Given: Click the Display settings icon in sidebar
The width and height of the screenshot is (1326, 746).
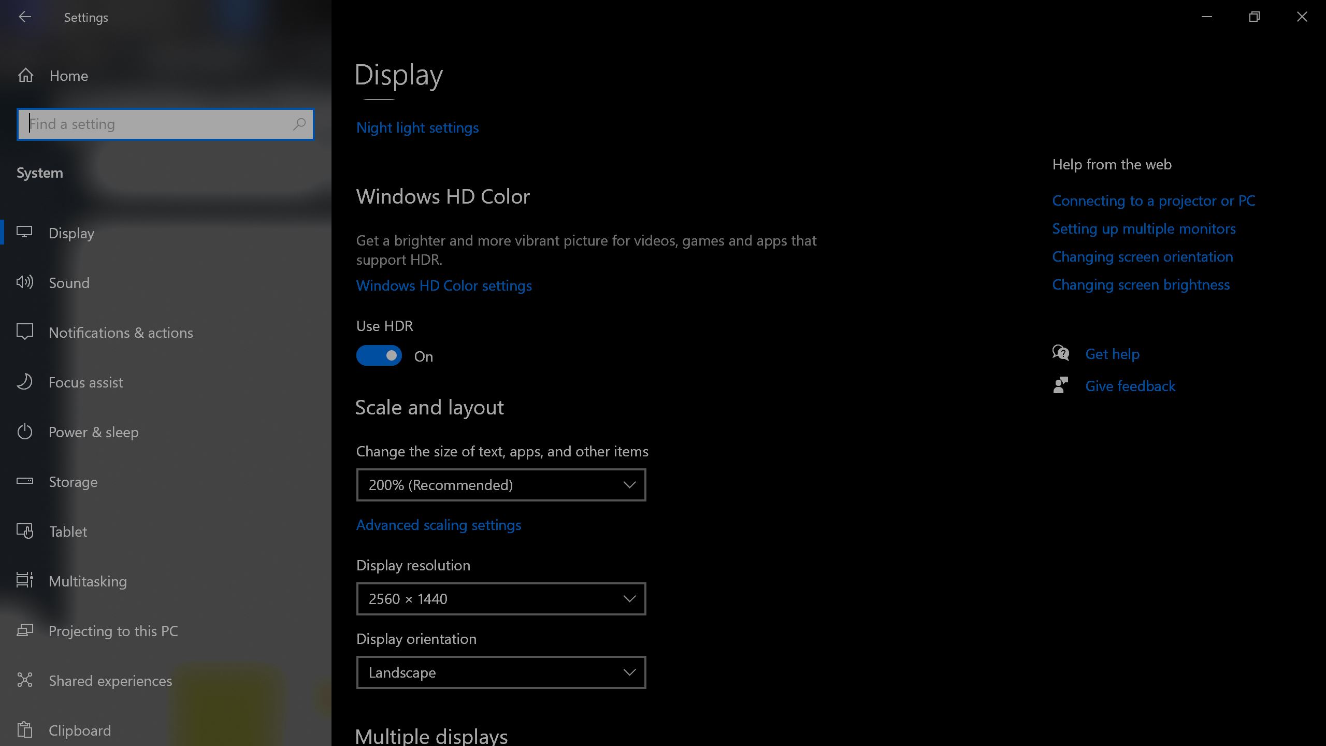Looking at the screenshot, I should (x=24, y=232).
